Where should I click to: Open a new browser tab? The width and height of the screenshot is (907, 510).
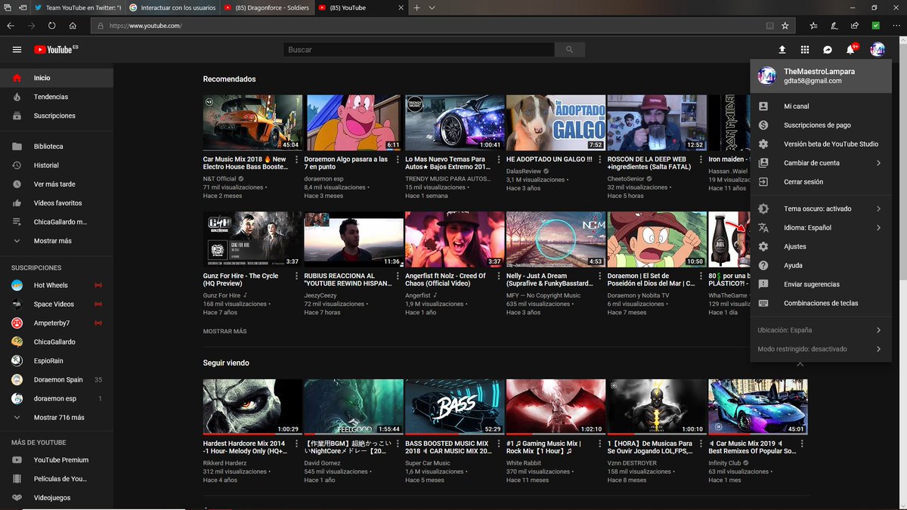point(416,8)
